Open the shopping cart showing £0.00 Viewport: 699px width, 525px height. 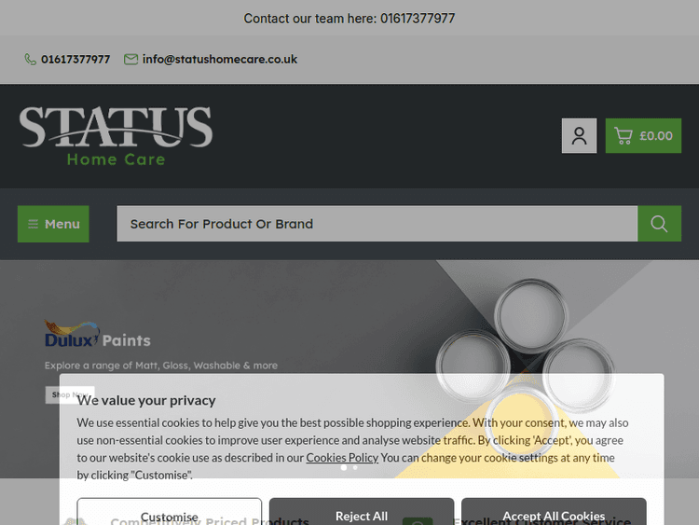click(643, 135)
